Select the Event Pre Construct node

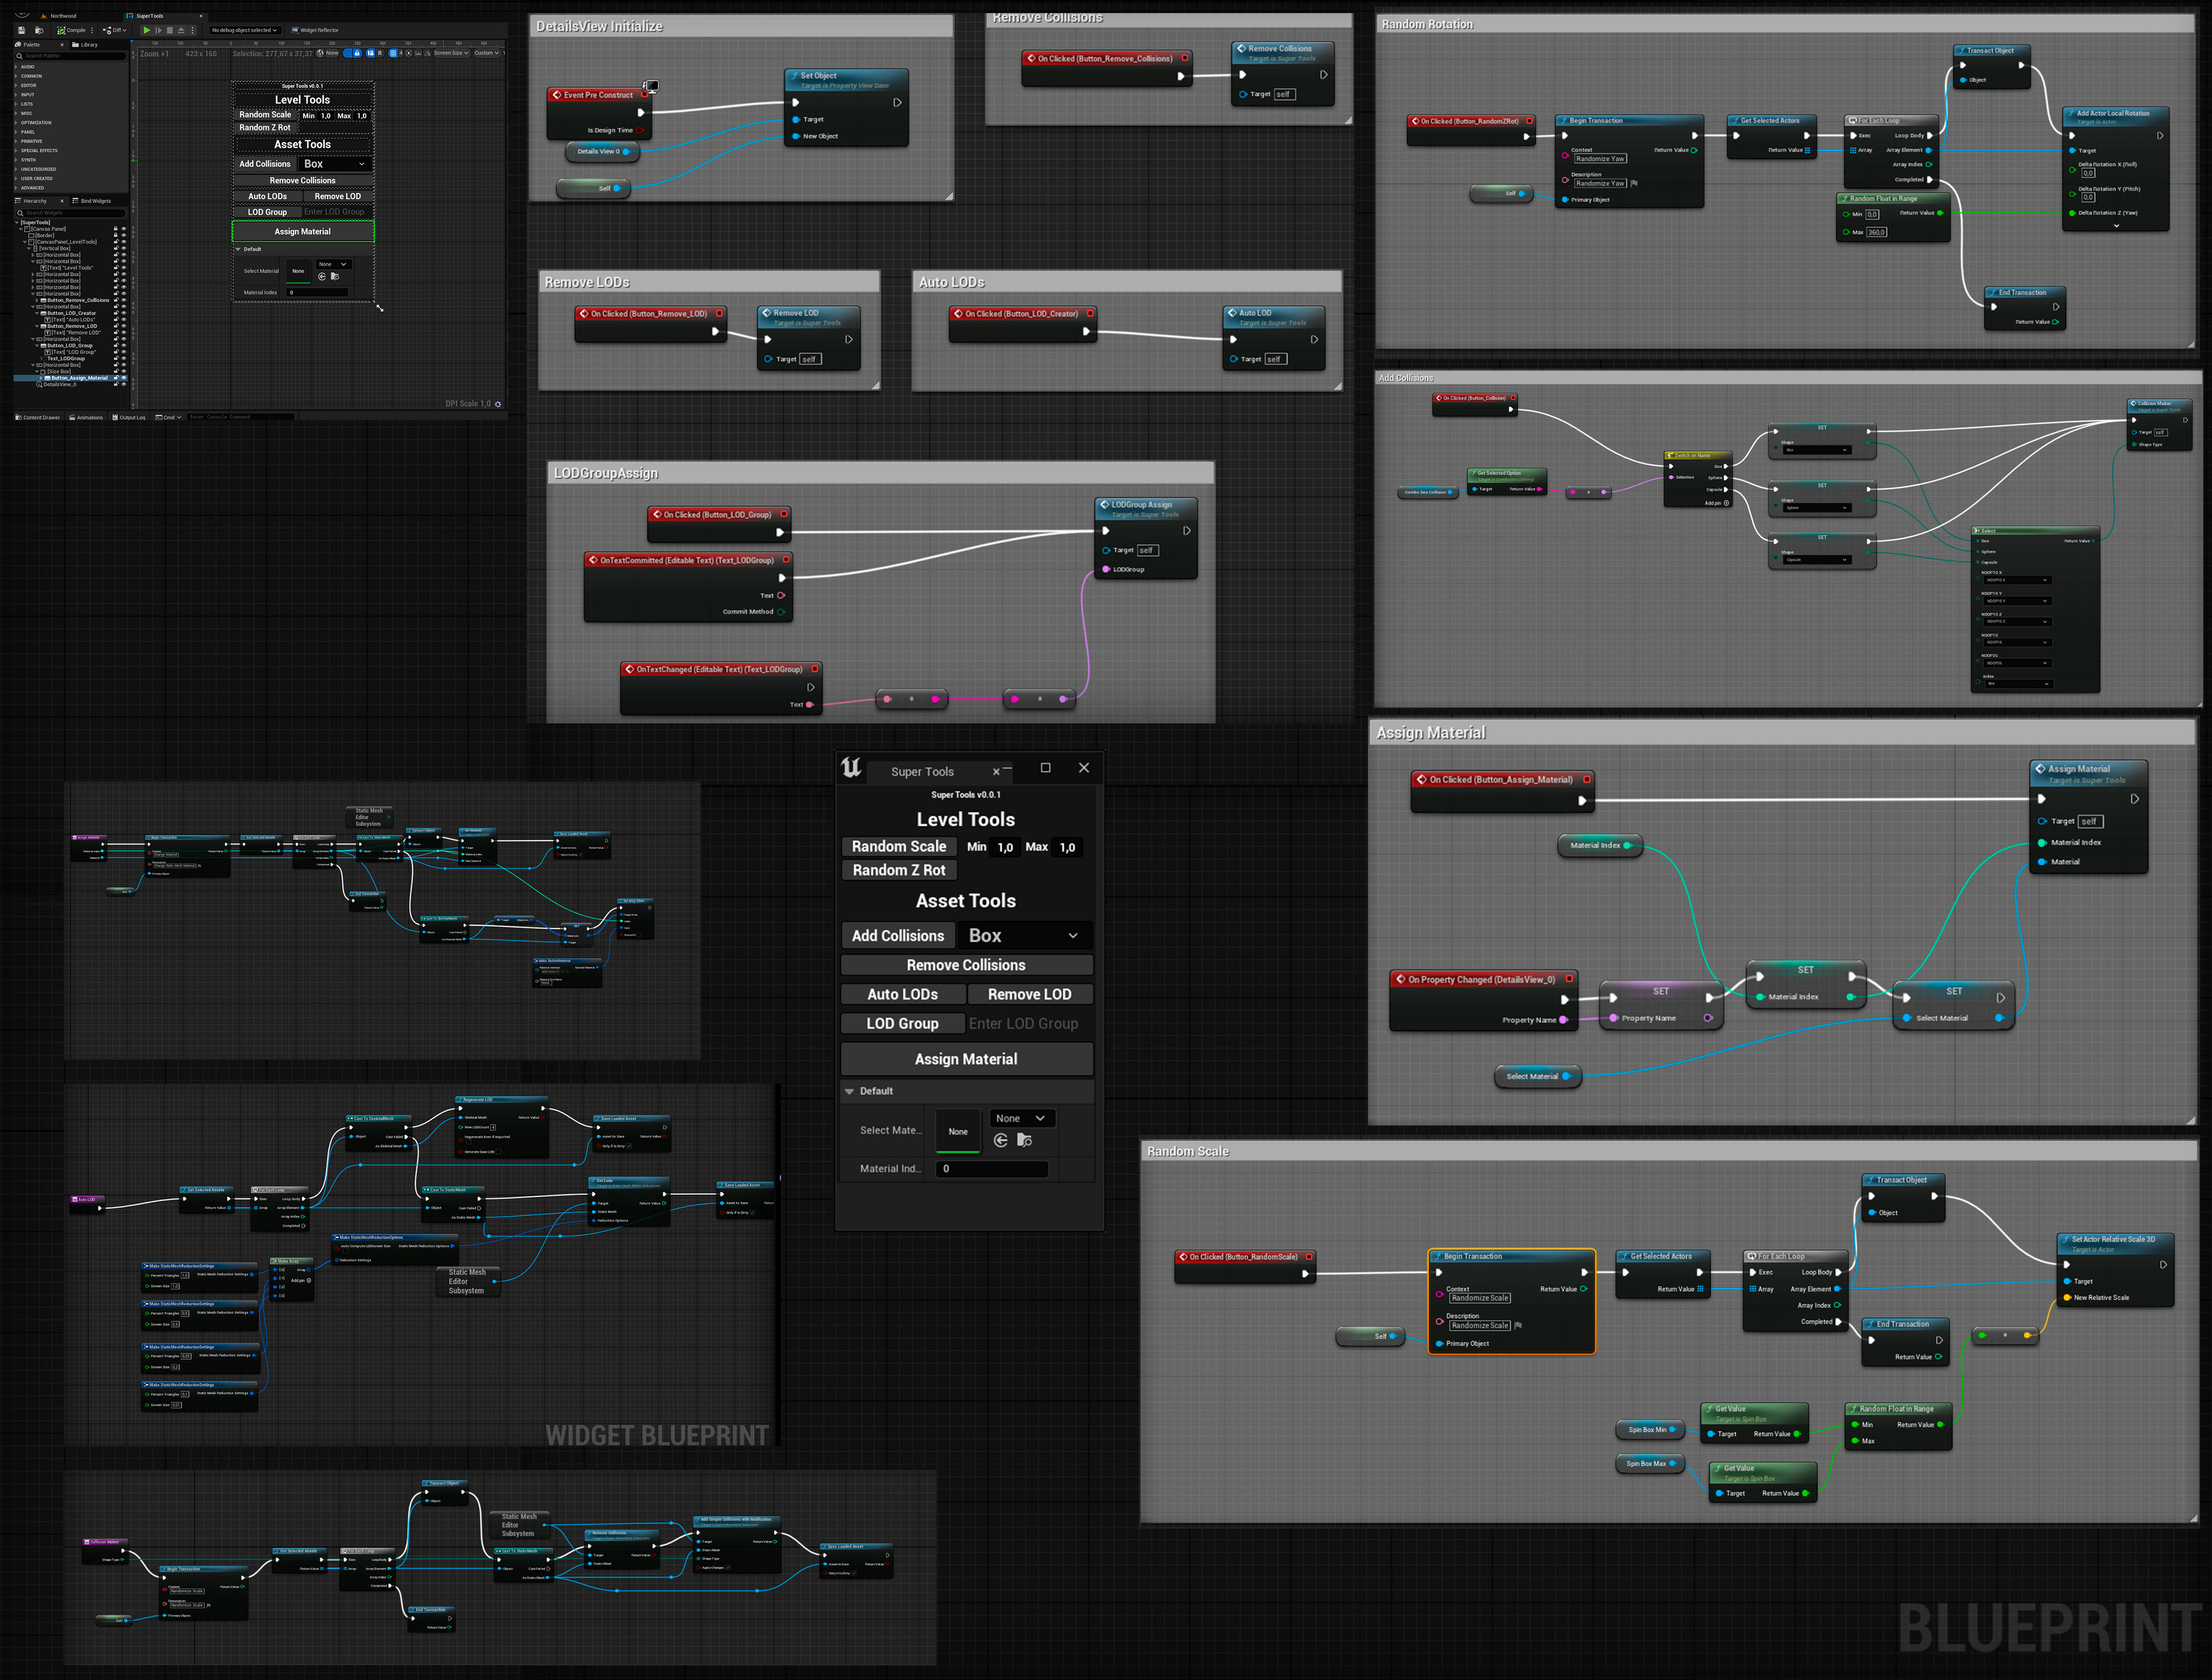pos(599,113)
